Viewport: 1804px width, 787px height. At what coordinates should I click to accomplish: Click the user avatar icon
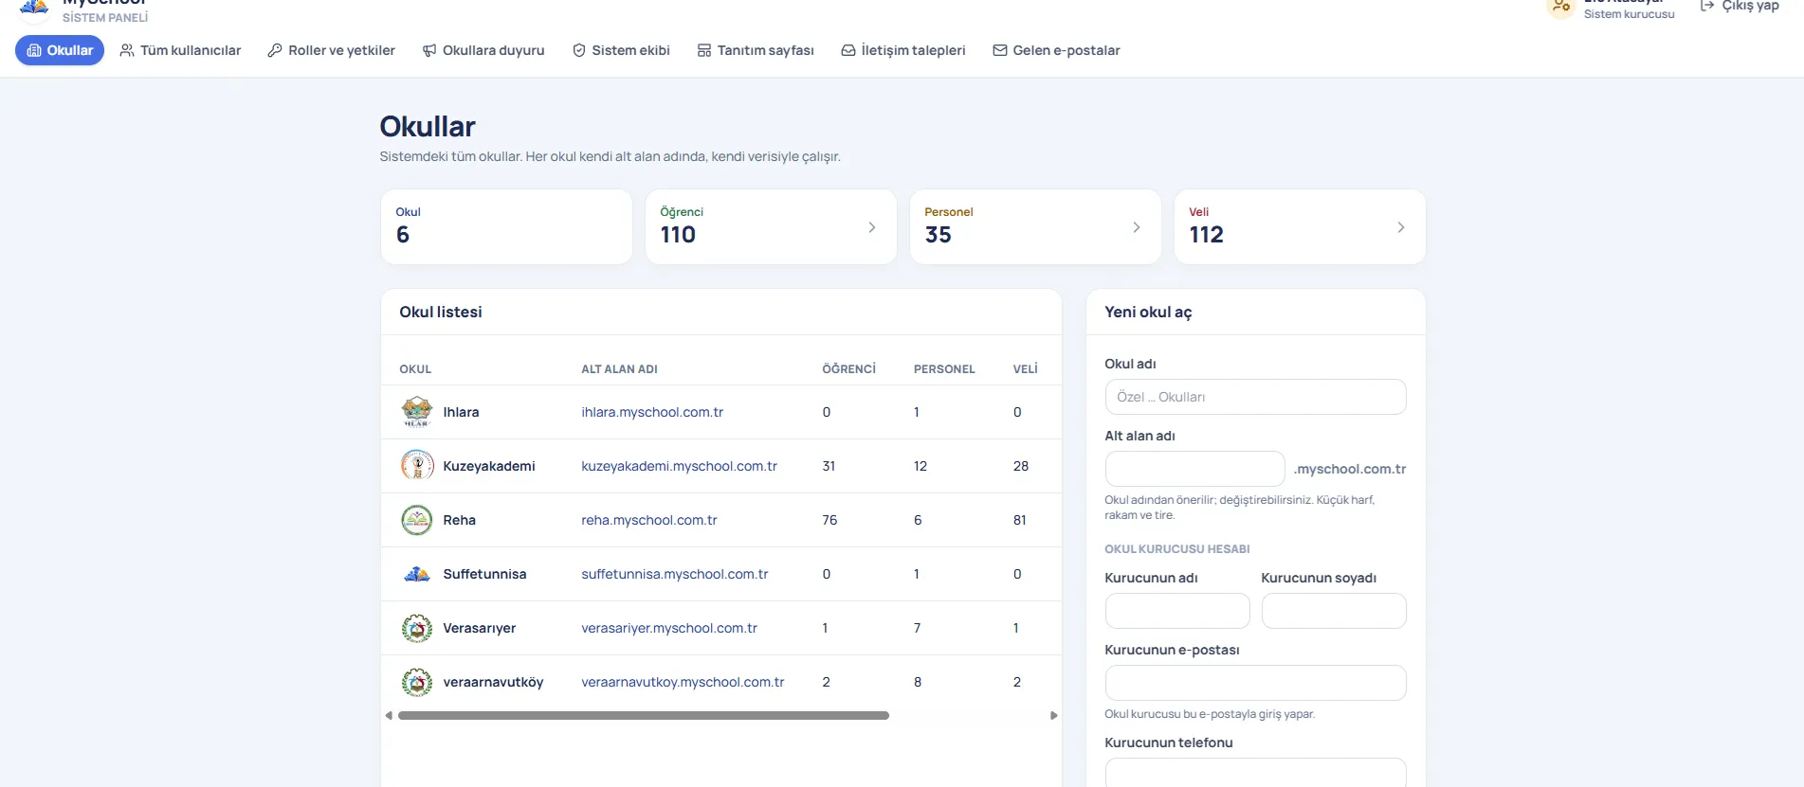coord(1560,8)
